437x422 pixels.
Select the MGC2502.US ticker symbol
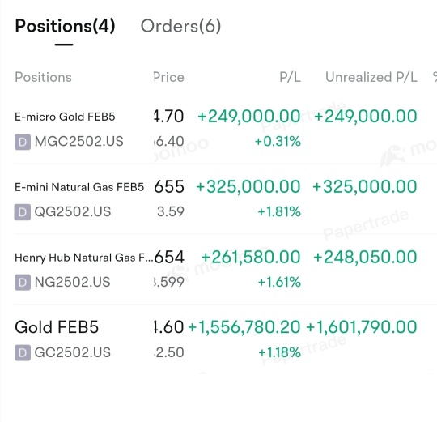pos(78,142)
